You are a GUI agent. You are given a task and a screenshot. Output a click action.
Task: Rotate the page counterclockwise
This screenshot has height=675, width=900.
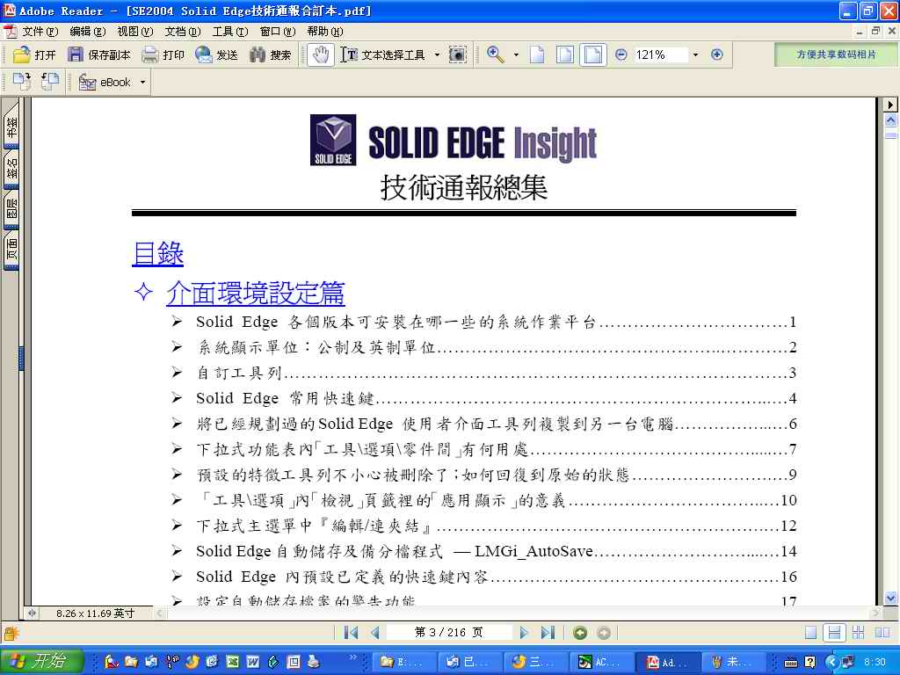point(50,82)
